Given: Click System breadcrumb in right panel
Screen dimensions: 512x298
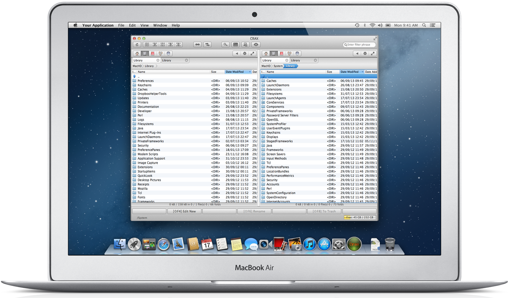Looking at the screenshot, I should point(278,66).
